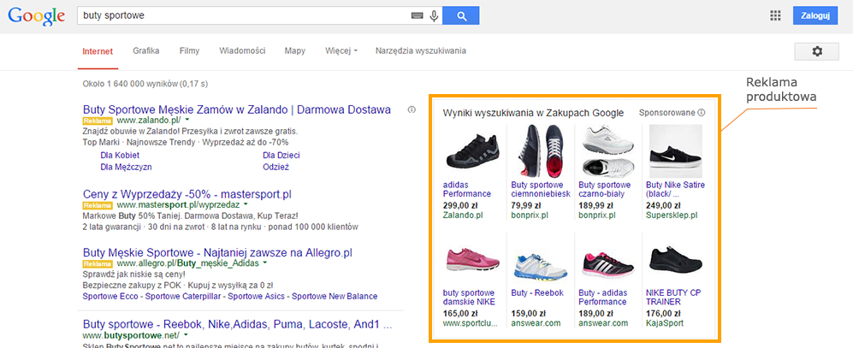Open Narzędzia wyszukiwania
853x348 pixels.
(x=421, y=51)
